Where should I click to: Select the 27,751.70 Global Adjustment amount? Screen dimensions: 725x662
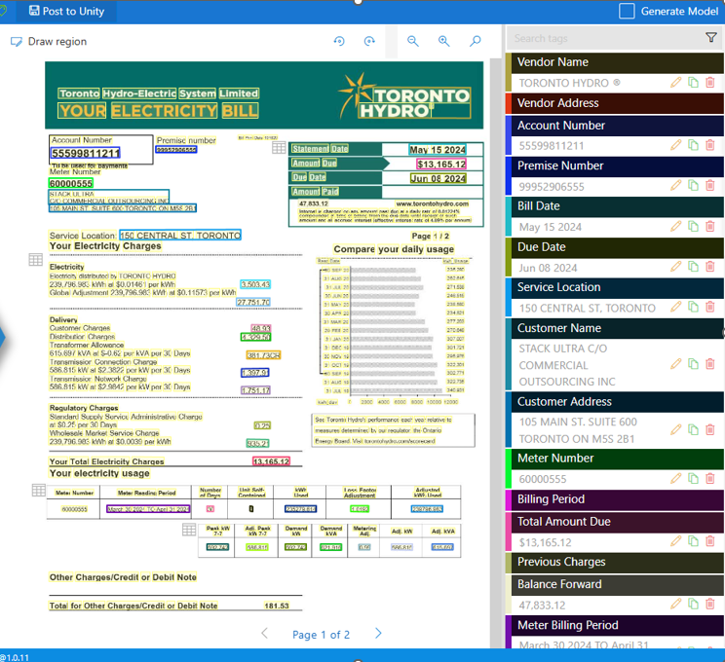click(253, 302)
